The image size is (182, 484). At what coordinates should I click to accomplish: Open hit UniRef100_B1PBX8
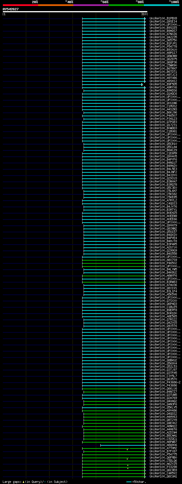click(x=163, y=18)
